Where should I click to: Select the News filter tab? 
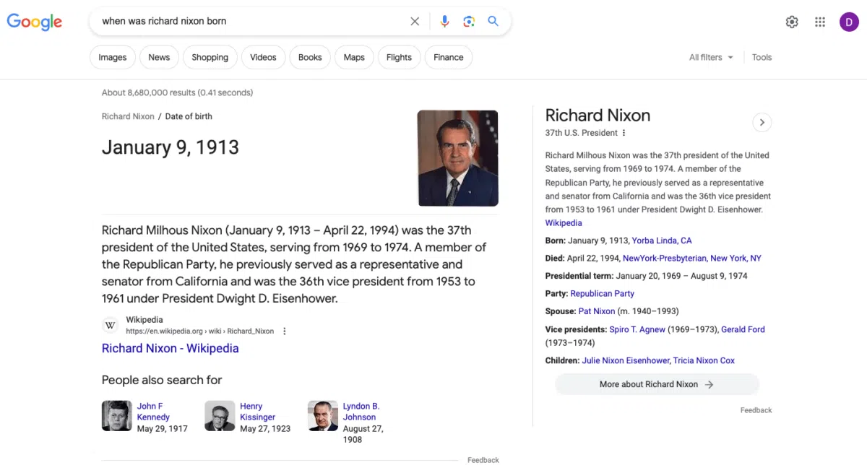[x=159, y=58]
